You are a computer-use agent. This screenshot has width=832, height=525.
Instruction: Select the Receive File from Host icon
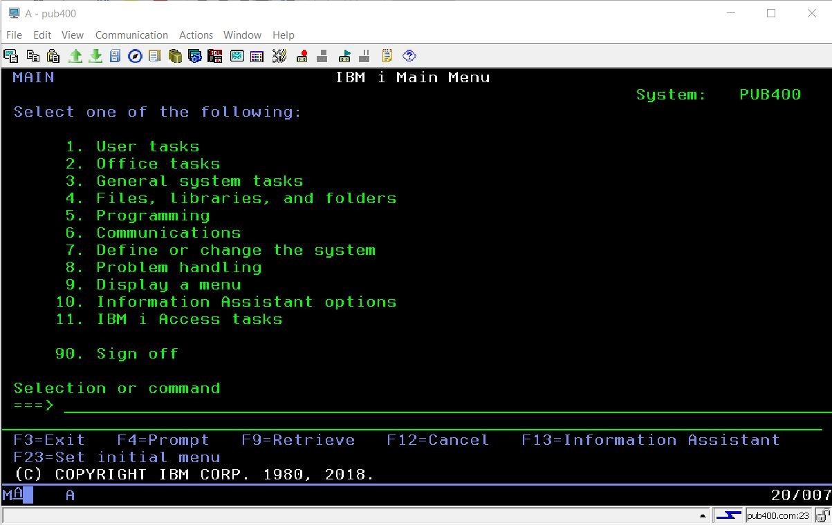[96, 56]
